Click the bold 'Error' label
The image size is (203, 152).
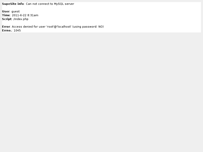click(6, 27)
